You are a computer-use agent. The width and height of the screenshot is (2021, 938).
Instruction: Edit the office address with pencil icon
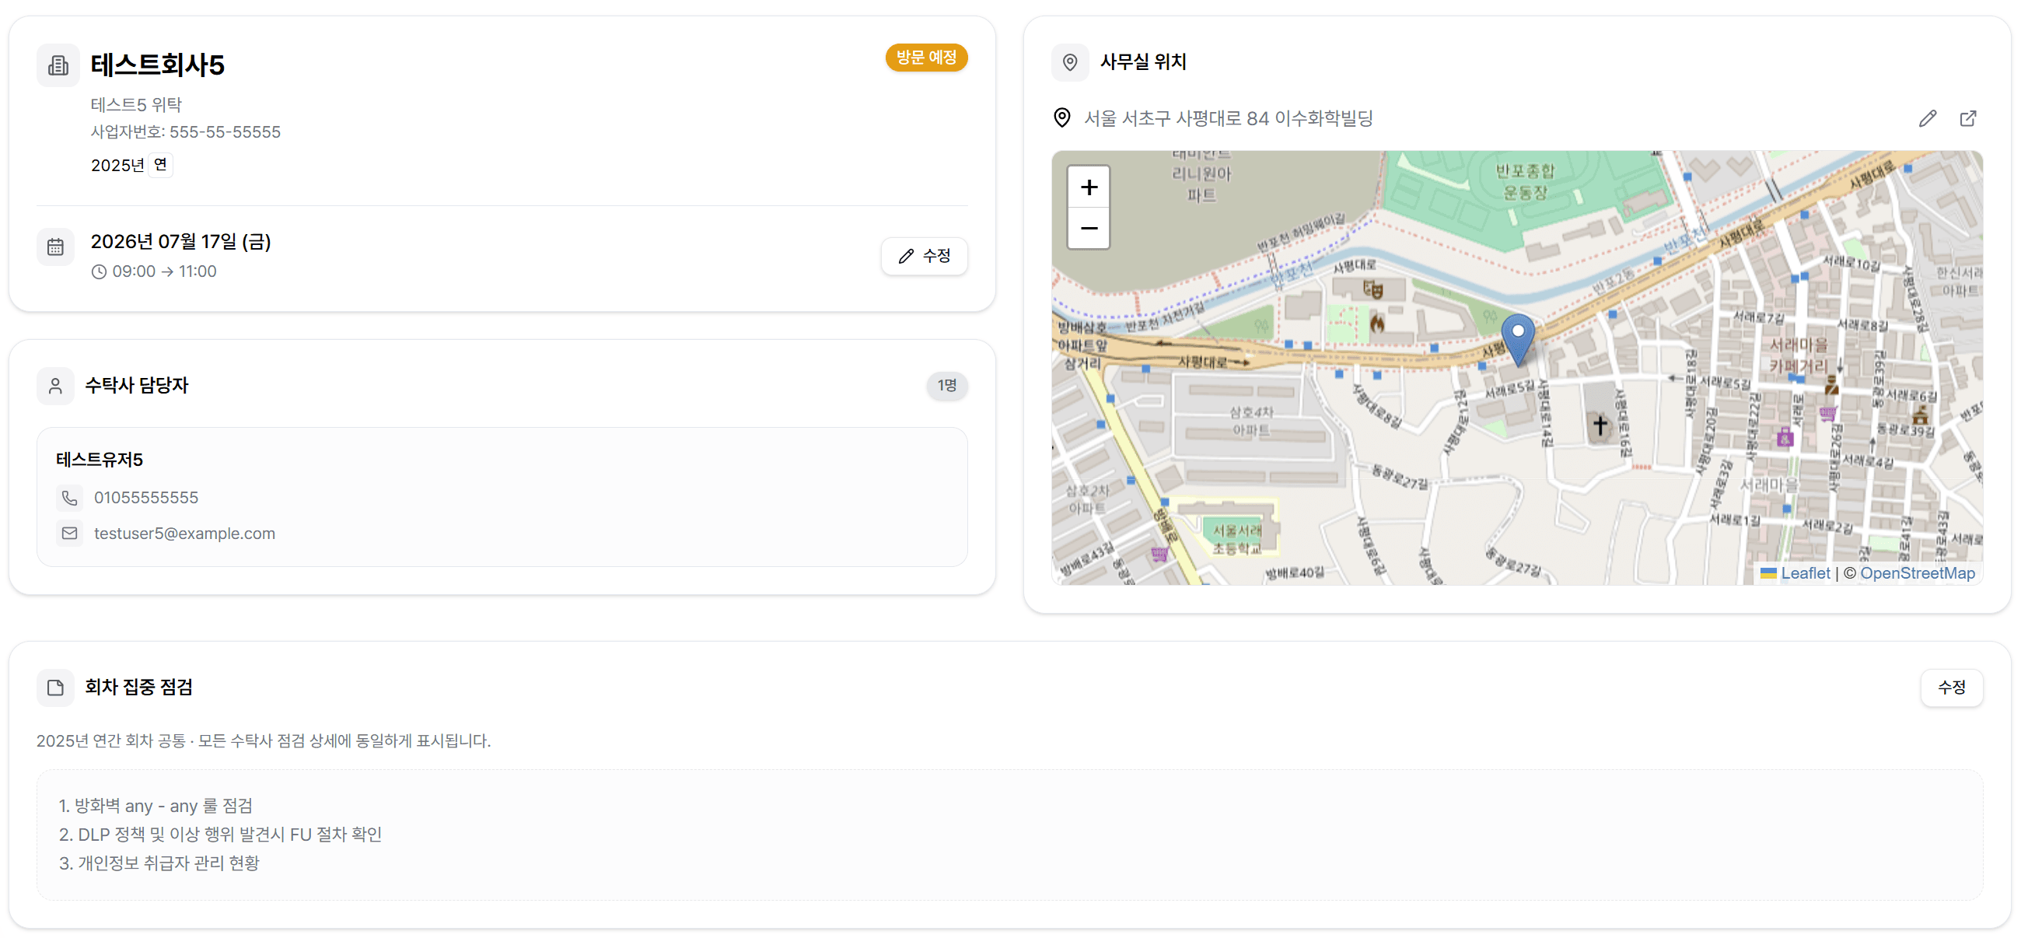pos(1927,118)
